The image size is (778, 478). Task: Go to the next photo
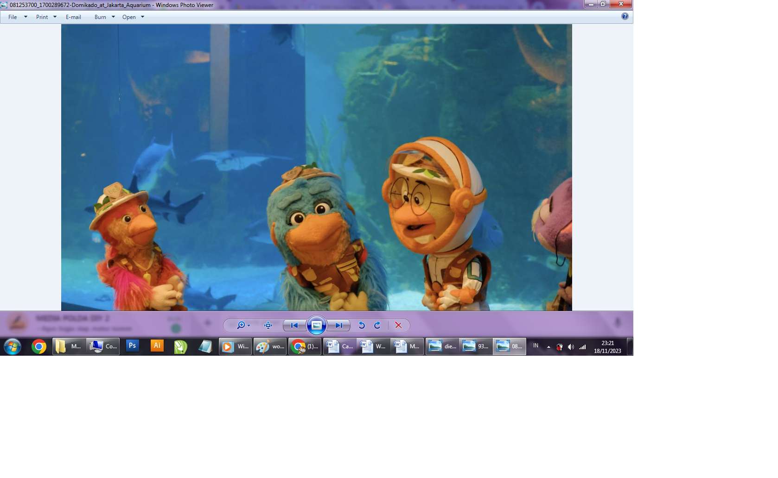point(339,326)
